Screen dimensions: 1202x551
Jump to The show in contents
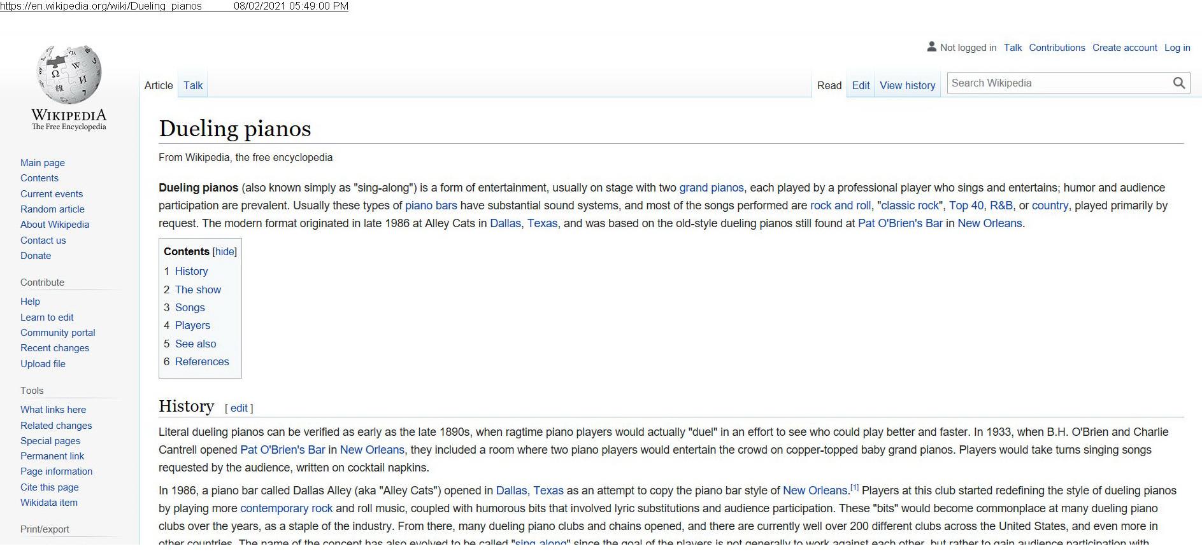pyautogui.click(x=197, y=289)
